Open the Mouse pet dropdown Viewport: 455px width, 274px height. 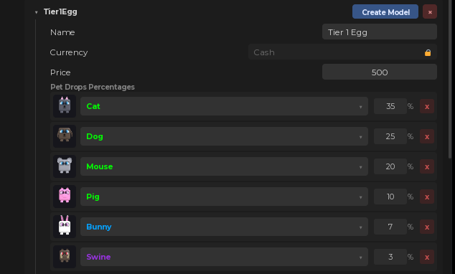click(x=224, y=166)
